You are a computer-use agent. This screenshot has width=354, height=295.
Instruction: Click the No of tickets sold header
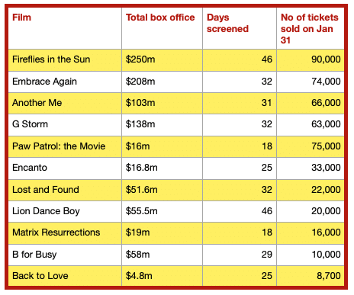310,29
